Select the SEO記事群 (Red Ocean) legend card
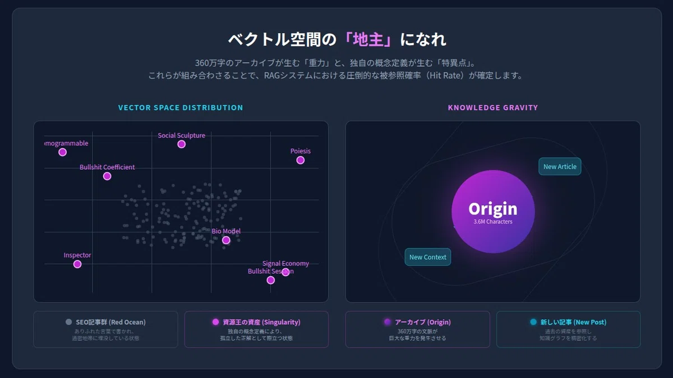Image resolution: width=673 pixels, height=378 pixels. click(105, 329)
